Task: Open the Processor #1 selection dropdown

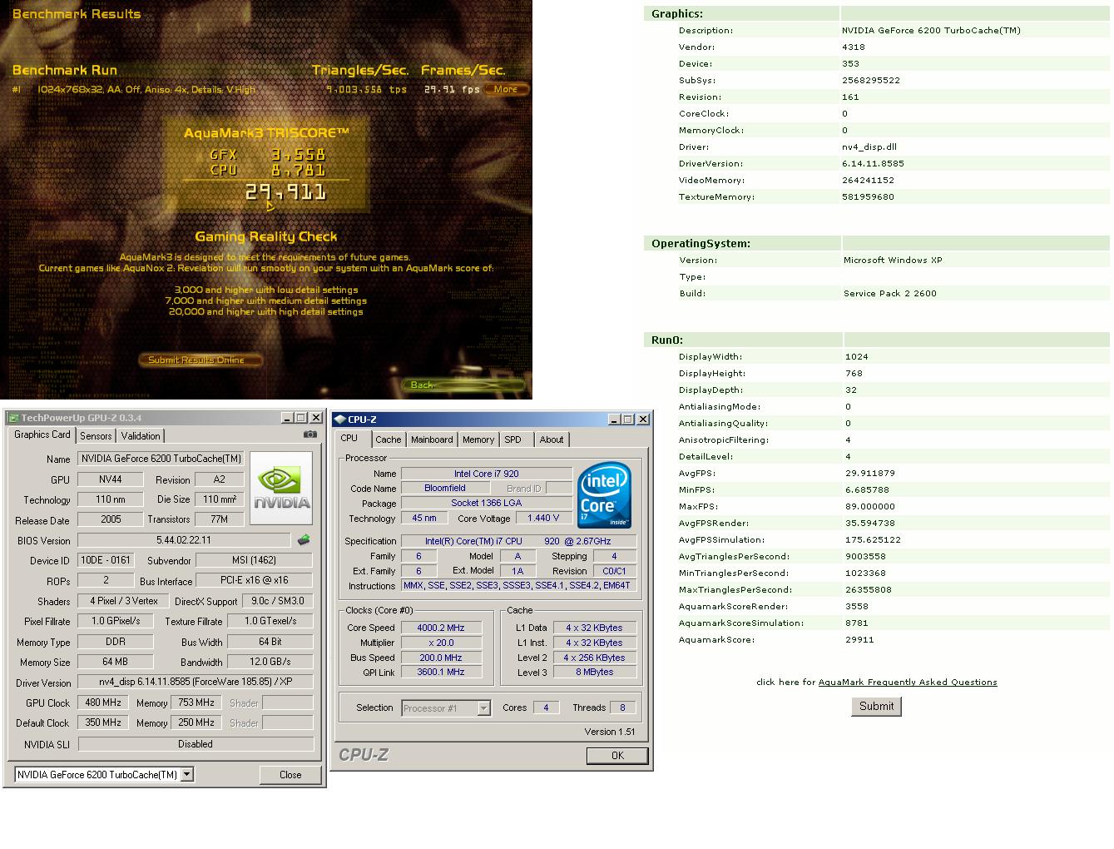Action: [483, 708]
